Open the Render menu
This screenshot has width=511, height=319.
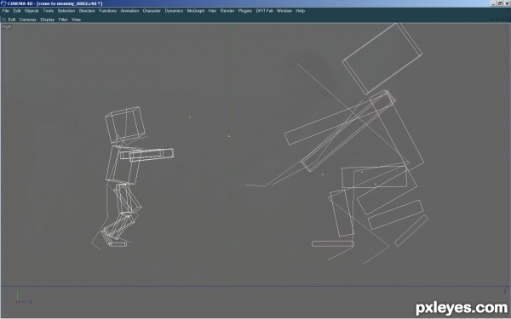(x=227, y=11)
